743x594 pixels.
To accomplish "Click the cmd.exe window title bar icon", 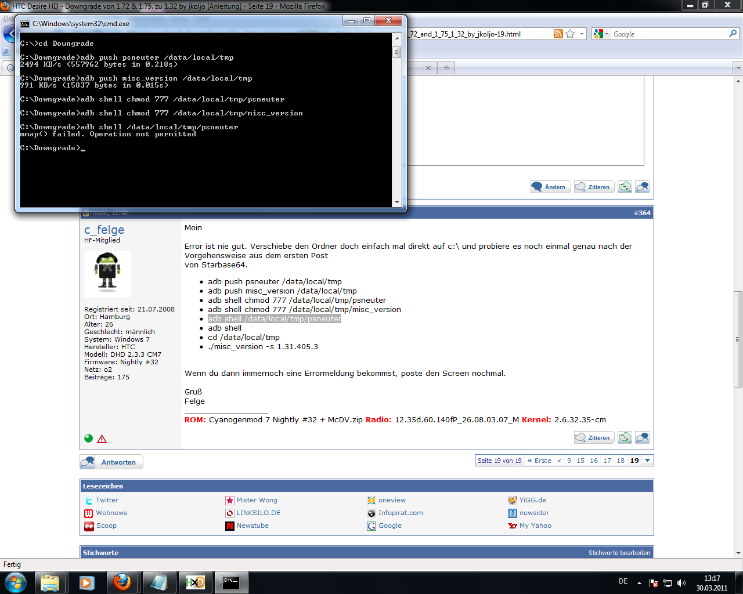I will (x=25, y=24).
